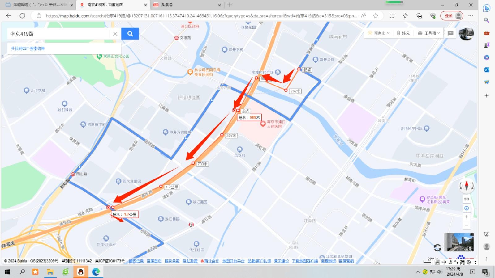495x278 pixels.
Task: Click the blue map search button
Action: [x=130, y=34]
